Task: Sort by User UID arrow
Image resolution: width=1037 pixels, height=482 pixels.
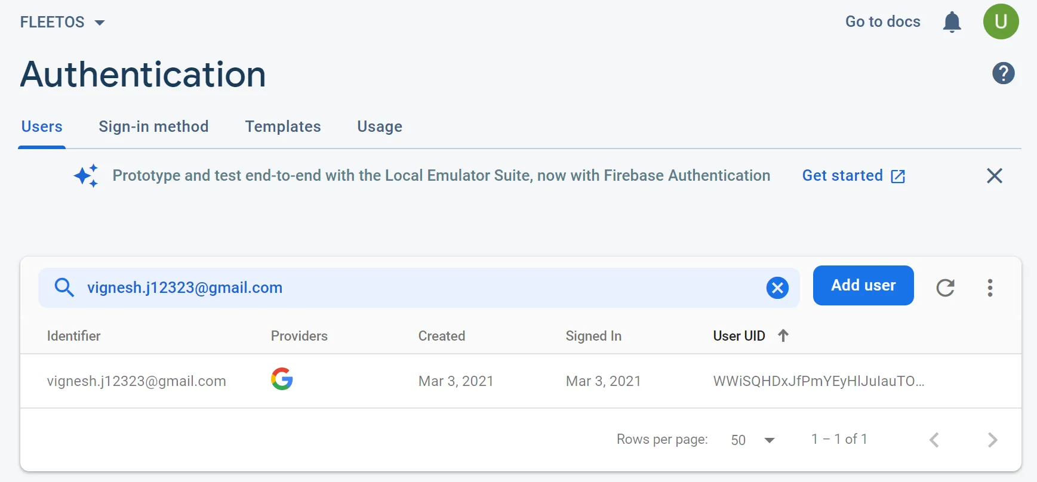Action: pyautogui.click(x=783, y=336)
